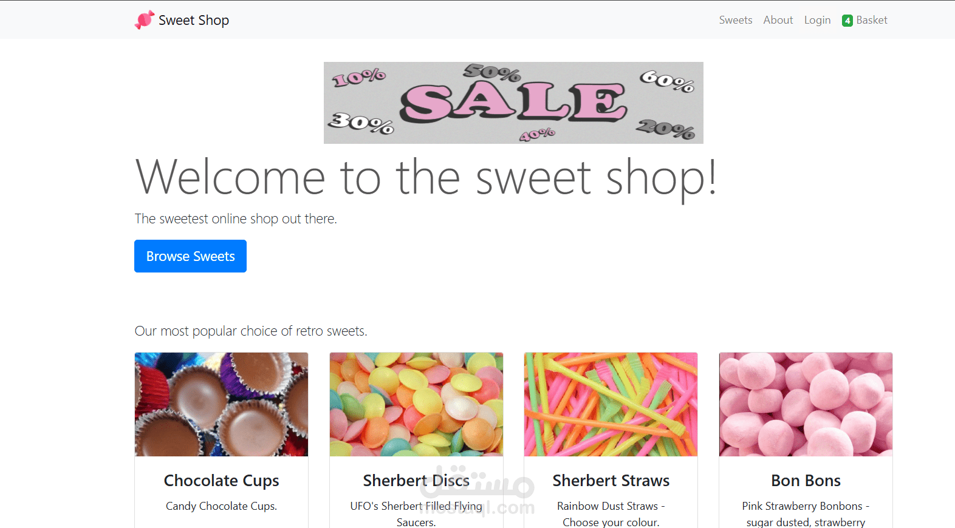
Task: Click the pink candy logo icon
Action: click(x=144, y=19)
